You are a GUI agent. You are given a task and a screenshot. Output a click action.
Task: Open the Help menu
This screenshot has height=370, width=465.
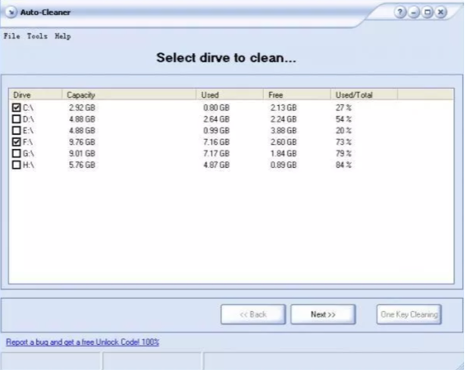[x=63, y=37]
